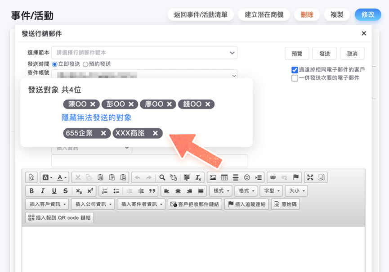
Task: Insert a table into the email
Action: pyautogui.click(x=224, y=177)
